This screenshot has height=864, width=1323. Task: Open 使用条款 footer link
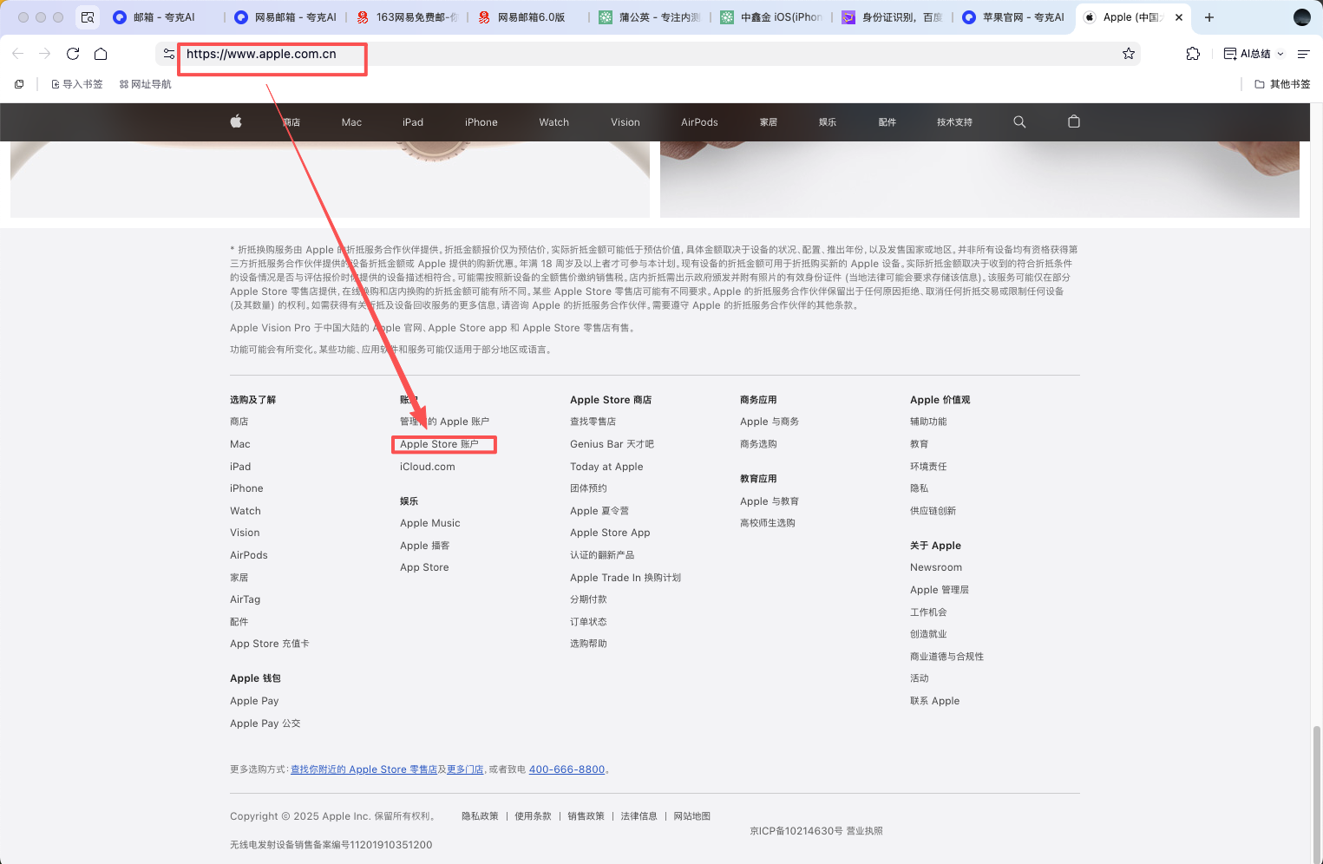[x=533, y=816]
